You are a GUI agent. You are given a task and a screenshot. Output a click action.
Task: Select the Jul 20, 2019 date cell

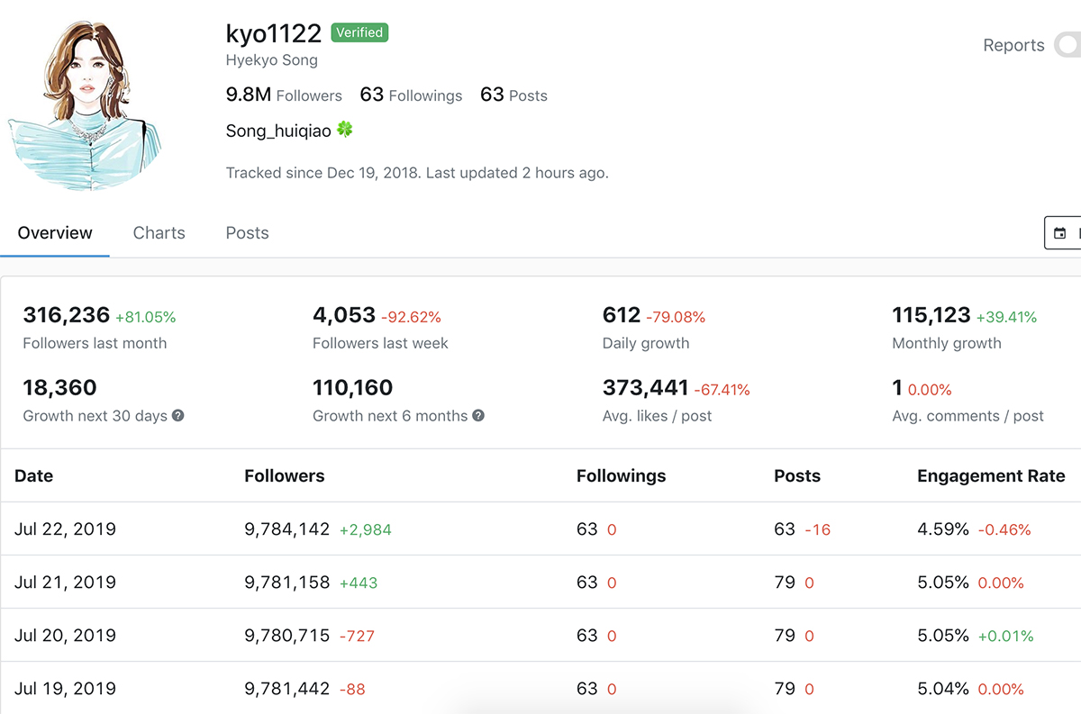coord(65,636)
